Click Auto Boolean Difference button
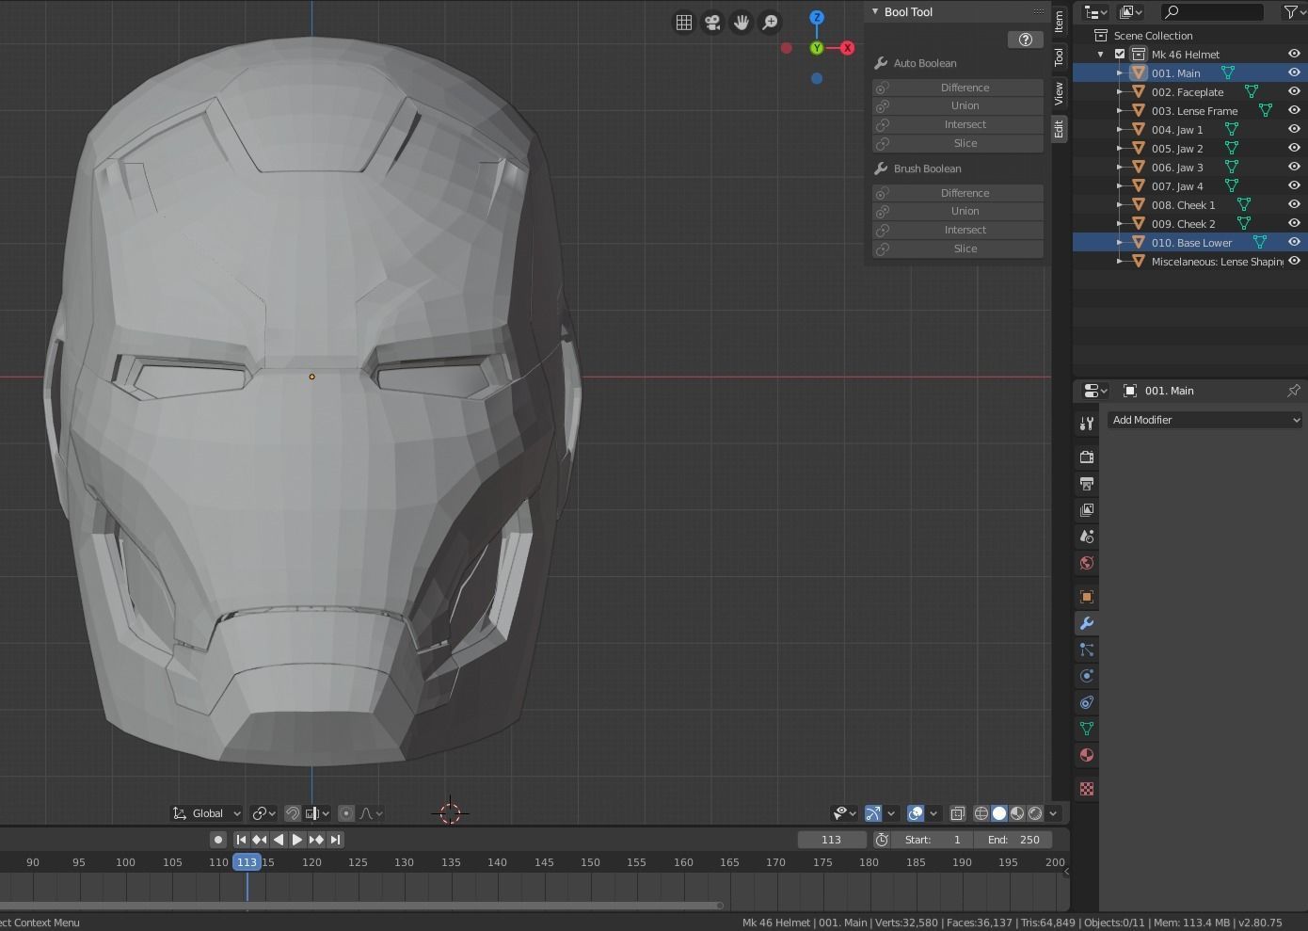Viewport: 1308px width, 931px height. [x=965, y=88]
